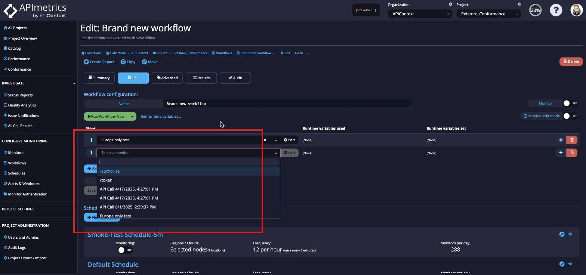Click Edit button for Europe only test step
The width and height of the screenshot is (586, 275).
pos(289,140)
